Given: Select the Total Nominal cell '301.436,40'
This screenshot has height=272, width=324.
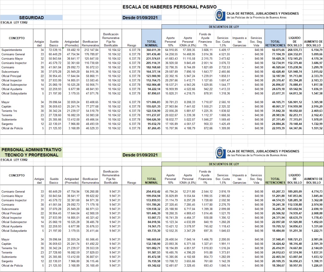Looking at the screenshot, I should 153,54.
